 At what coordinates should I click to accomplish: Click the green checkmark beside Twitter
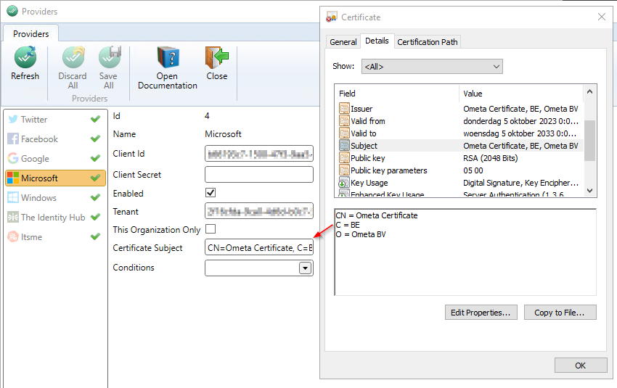point(95,119)
